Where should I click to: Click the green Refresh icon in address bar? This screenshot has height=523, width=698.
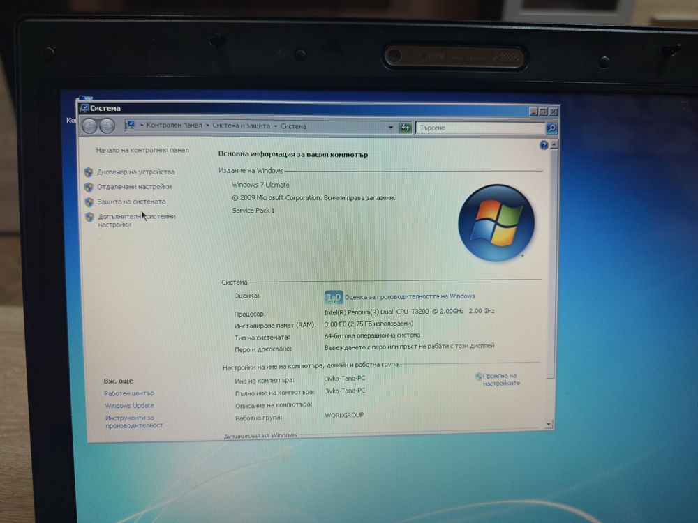[x=405, y=128]
